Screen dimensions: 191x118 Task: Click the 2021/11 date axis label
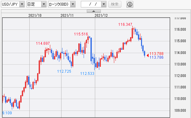[x=67, y=16]
